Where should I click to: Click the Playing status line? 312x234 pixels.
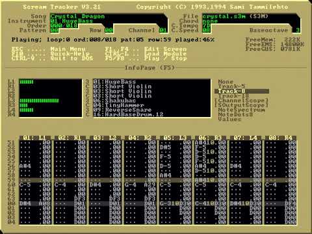click(113, 40)
